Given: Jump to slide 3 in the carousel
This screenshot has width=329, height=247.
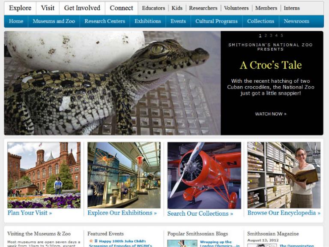Looking at the screenshot, I should (x=271, y=36).
